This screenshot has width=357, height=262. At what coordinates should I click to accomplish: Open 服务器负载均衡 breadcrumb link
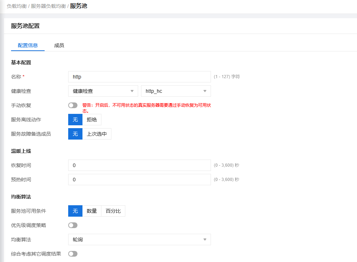tap(49, 6)
